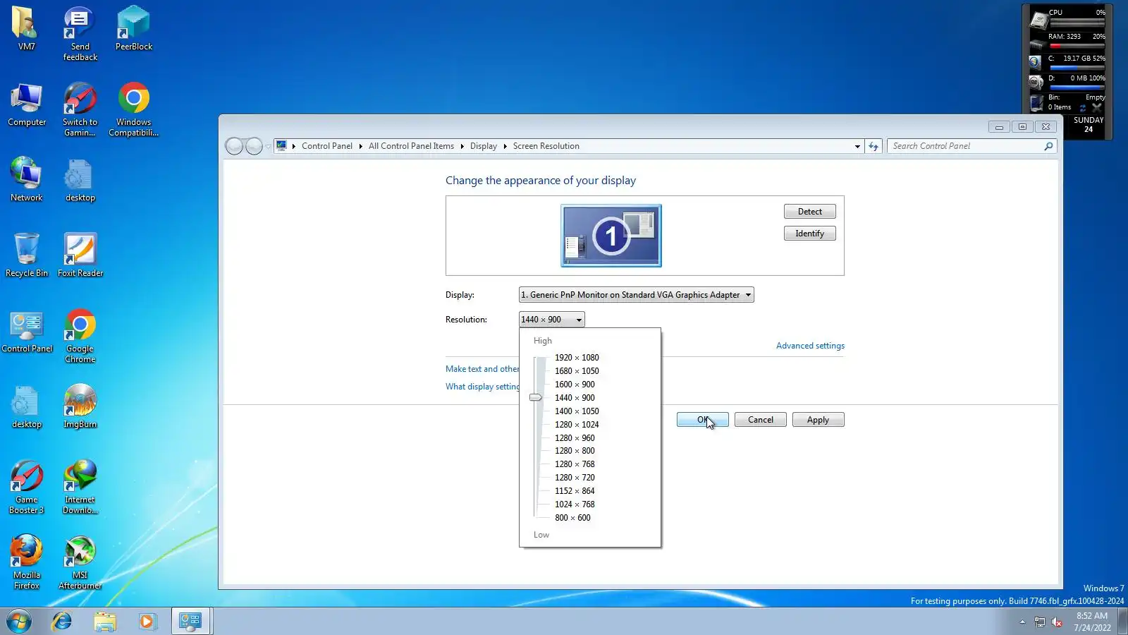Select 800 × 600 resolution

pyautogui.click(x=572, y=518)
